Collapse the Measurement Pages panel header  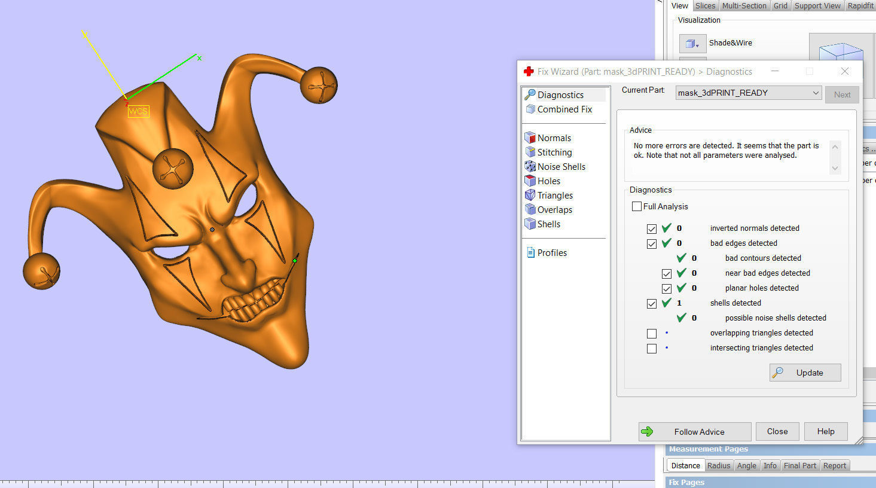(770, 449)
